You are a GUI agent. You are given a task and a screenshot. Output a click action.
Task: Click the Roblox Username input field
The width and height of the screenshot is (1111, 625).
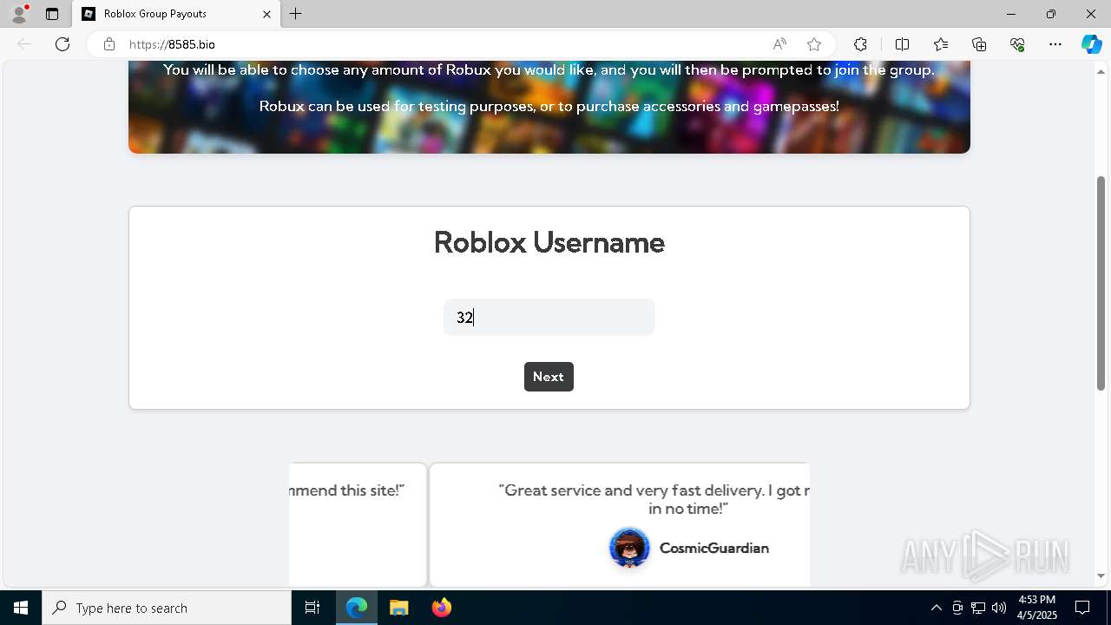549,318
